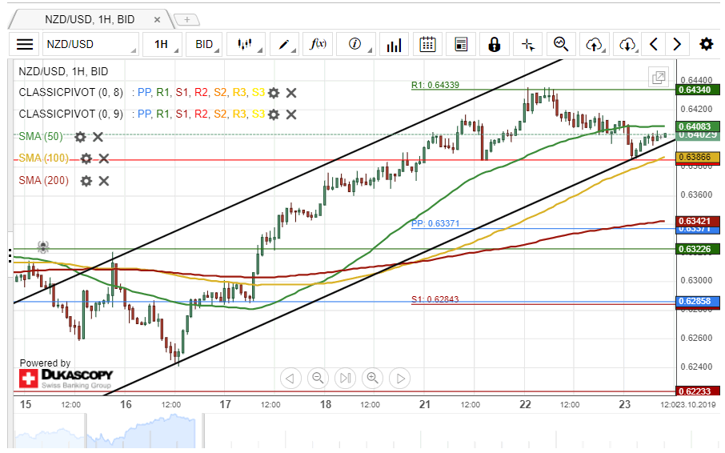Open the drawing tools pencil menu
The height and width of the screenshot is (453, 725).
[285, 45]
